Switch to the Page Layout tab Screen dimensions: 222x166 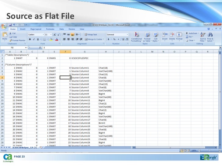(36, 29)
